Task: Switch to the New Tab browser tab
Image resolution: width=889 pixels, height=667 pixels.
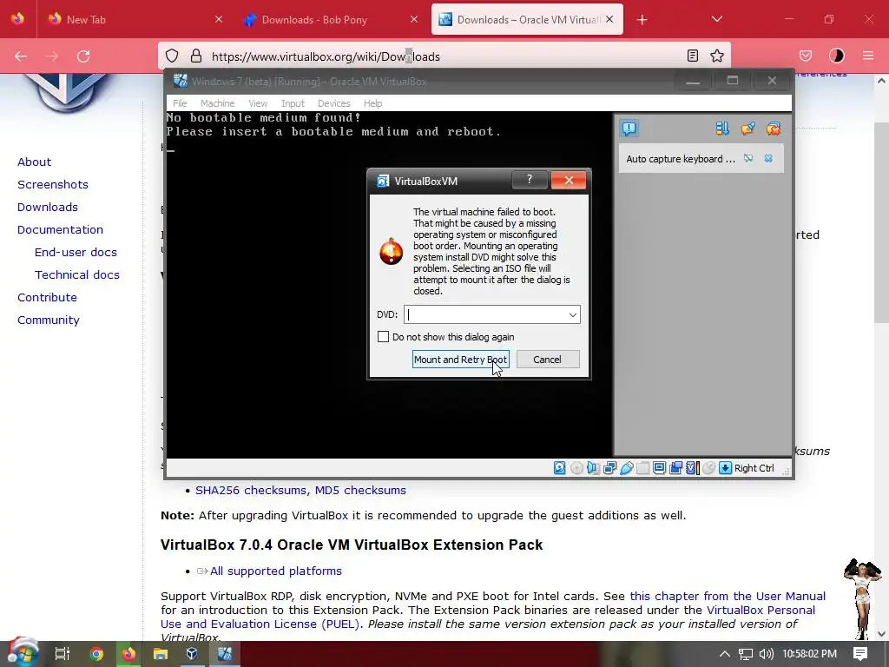Action: click(x=134, y=19)
